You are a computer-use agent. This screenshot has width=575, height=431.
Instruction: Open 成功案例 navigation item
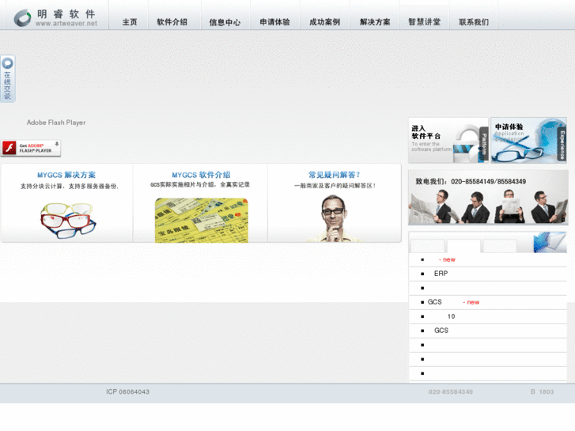point(324,22)
